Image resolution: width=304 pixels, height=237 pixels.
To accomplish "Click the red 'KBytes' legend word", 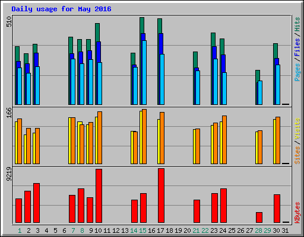I will tap(297, 213).
